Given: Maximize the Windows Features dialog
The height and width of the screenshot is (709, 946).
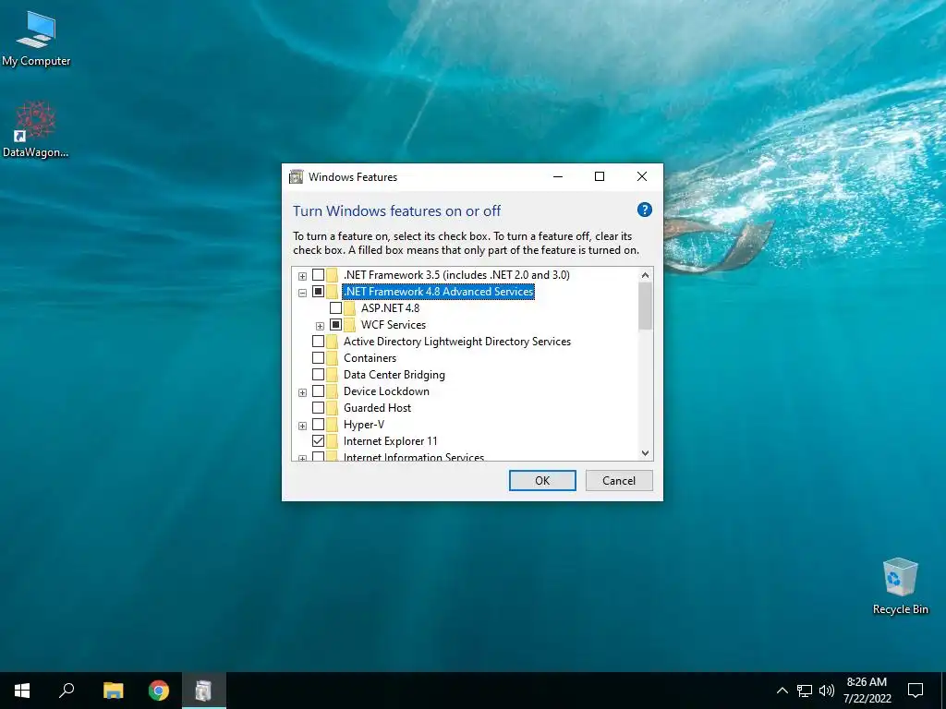Looking at the screenshot, I should point(599,176).
